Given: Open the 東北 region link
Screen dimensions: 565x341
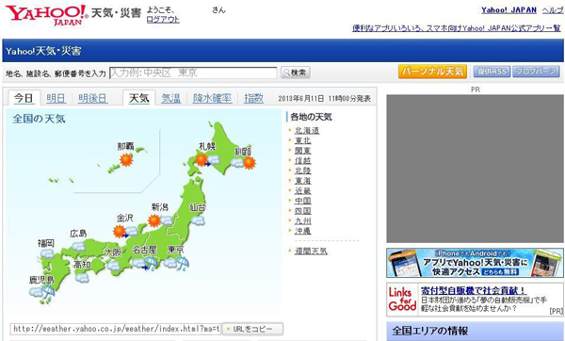Looking at the screenshot, I should tap(302, 140).
